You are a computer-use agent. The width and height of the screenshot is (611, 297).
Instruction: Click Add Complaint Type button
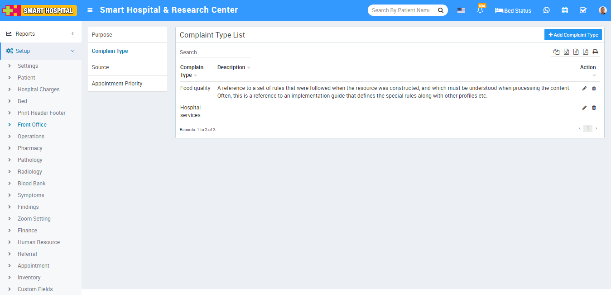[573, 35]
